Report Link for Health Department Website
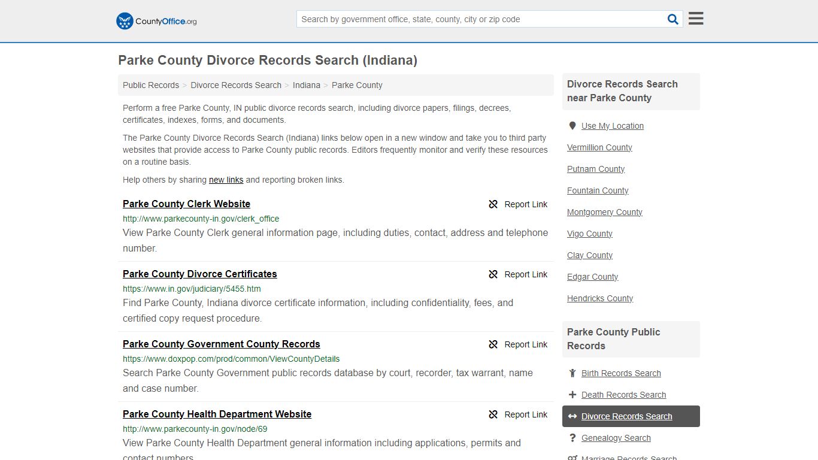 526,414
